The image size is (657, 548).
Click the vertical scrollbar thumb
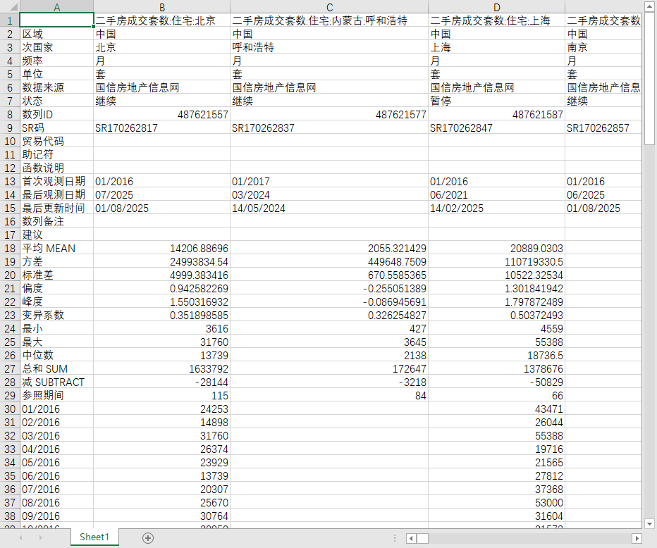[649, 78]
